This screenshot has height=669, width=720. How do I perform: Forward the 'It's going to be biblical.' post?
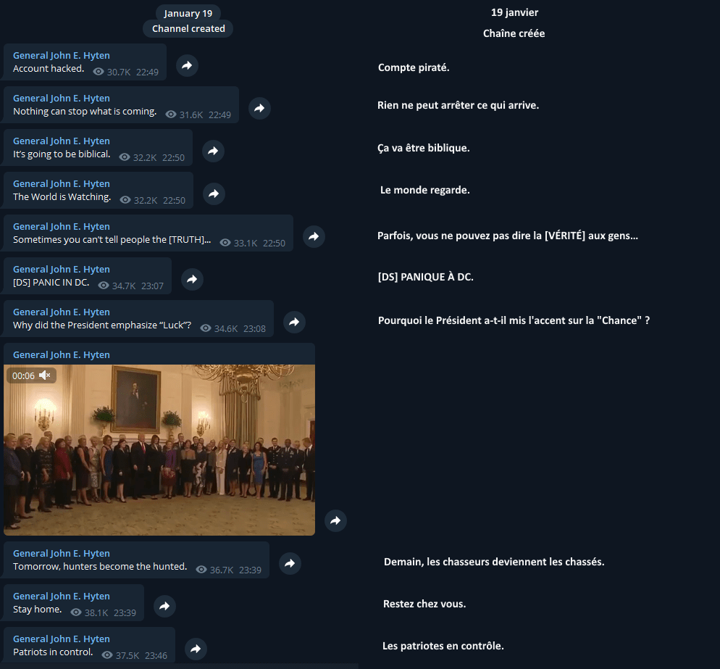coord(213,151)
